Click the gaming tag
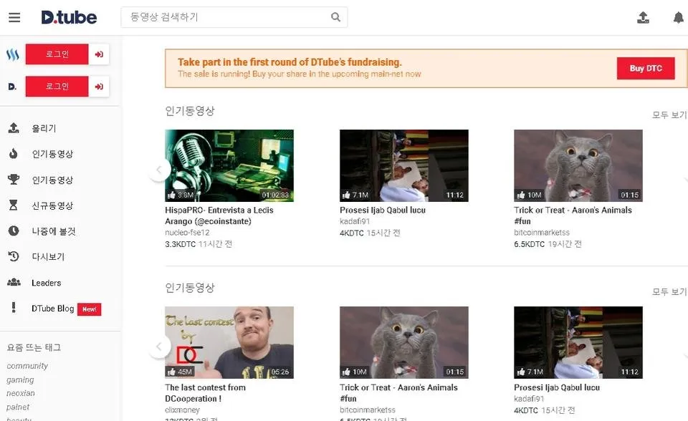688x421 pixels. coord(20,379)
